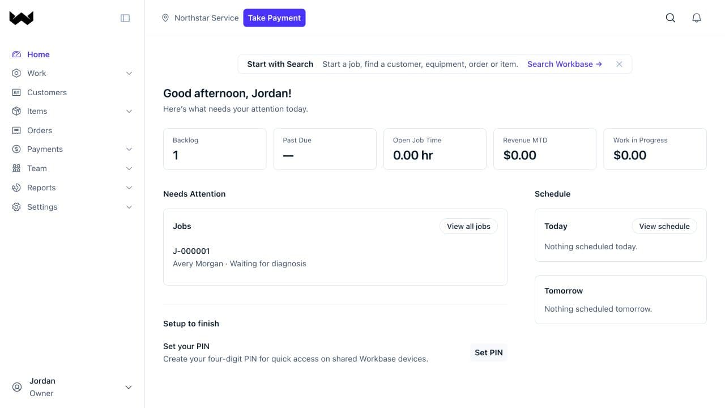
Task: Expand the Settings menu chevron
Action: [129, 207]
